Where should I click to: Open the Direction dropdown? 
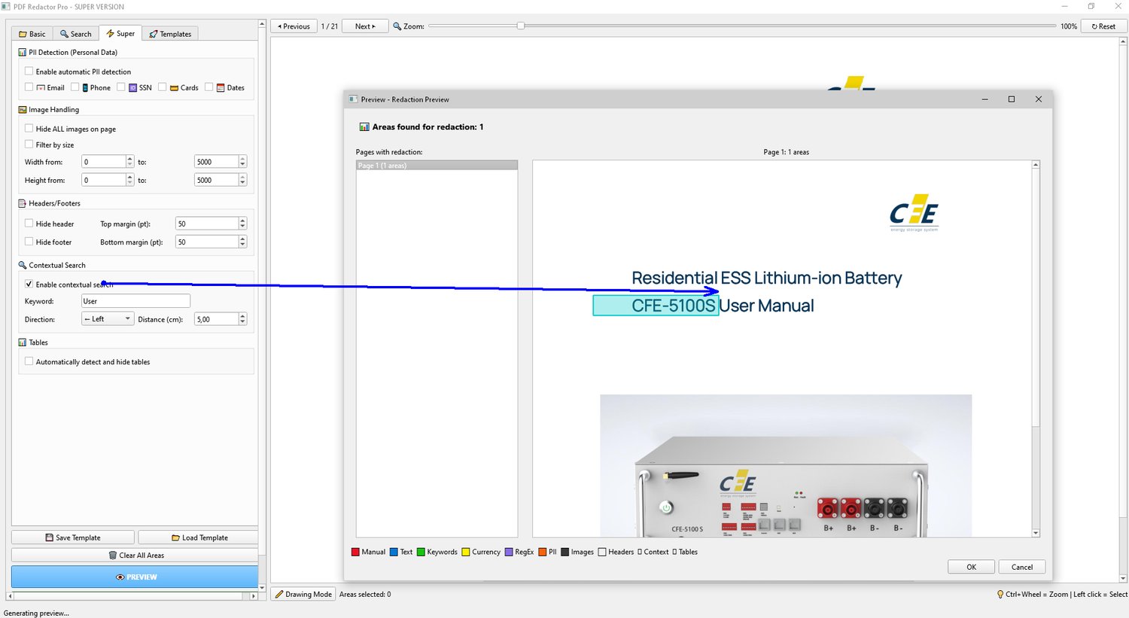pos(108,319)
